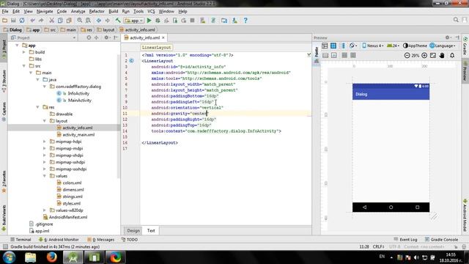Click scroll from source icon in Project panel
Viewport: 469px width, 264px height.
[89, 37]
